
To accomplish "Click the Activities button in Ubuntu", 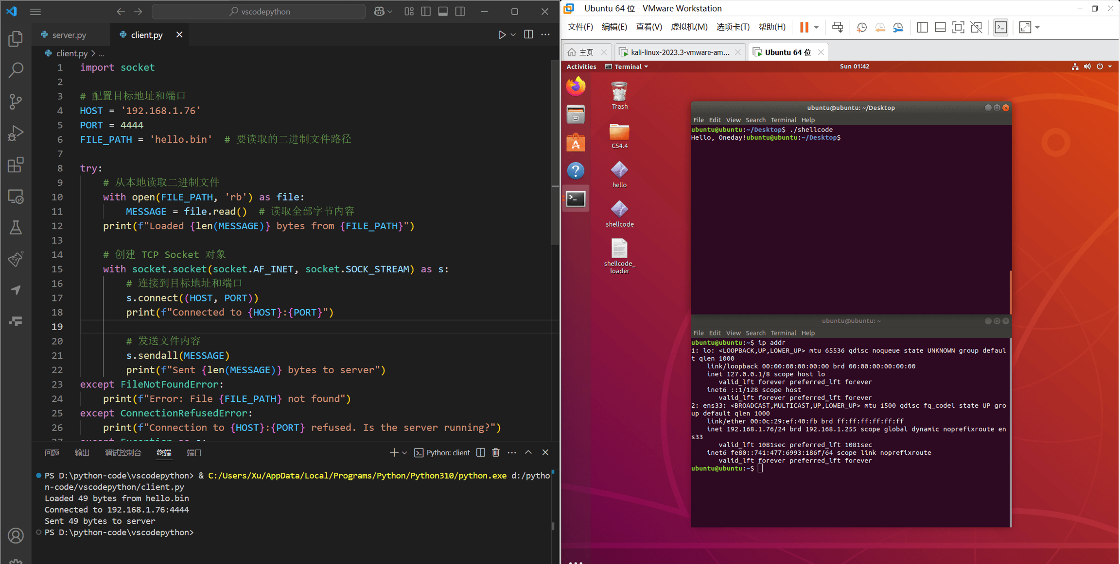I will [x=581, y=66].
